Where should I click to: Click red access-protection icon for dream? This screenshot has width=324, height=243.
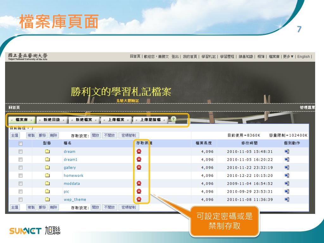click(x=139, y=151)
